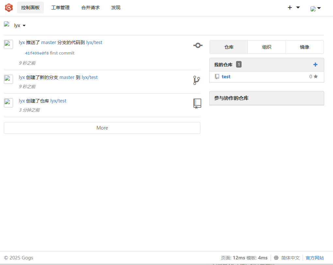Image resolution: width=333 pixels, height=265 pixels.
Task: Click avatar beside push activity
Action: pyautogui.click(x=8, y=44)
